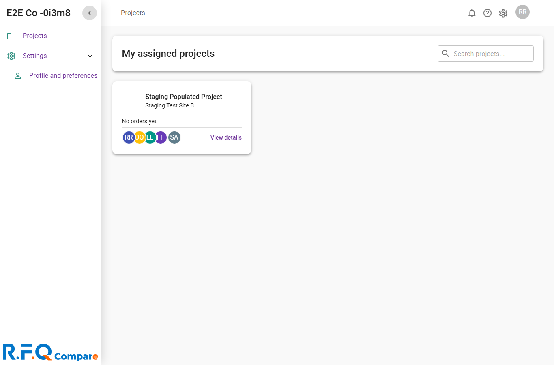Select the RR member avatar on project card
554x365 pixels.
click(128, 137)
